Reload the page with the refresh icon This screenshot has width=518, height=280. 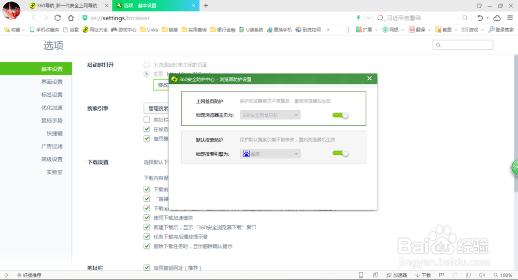click(57, 18)
